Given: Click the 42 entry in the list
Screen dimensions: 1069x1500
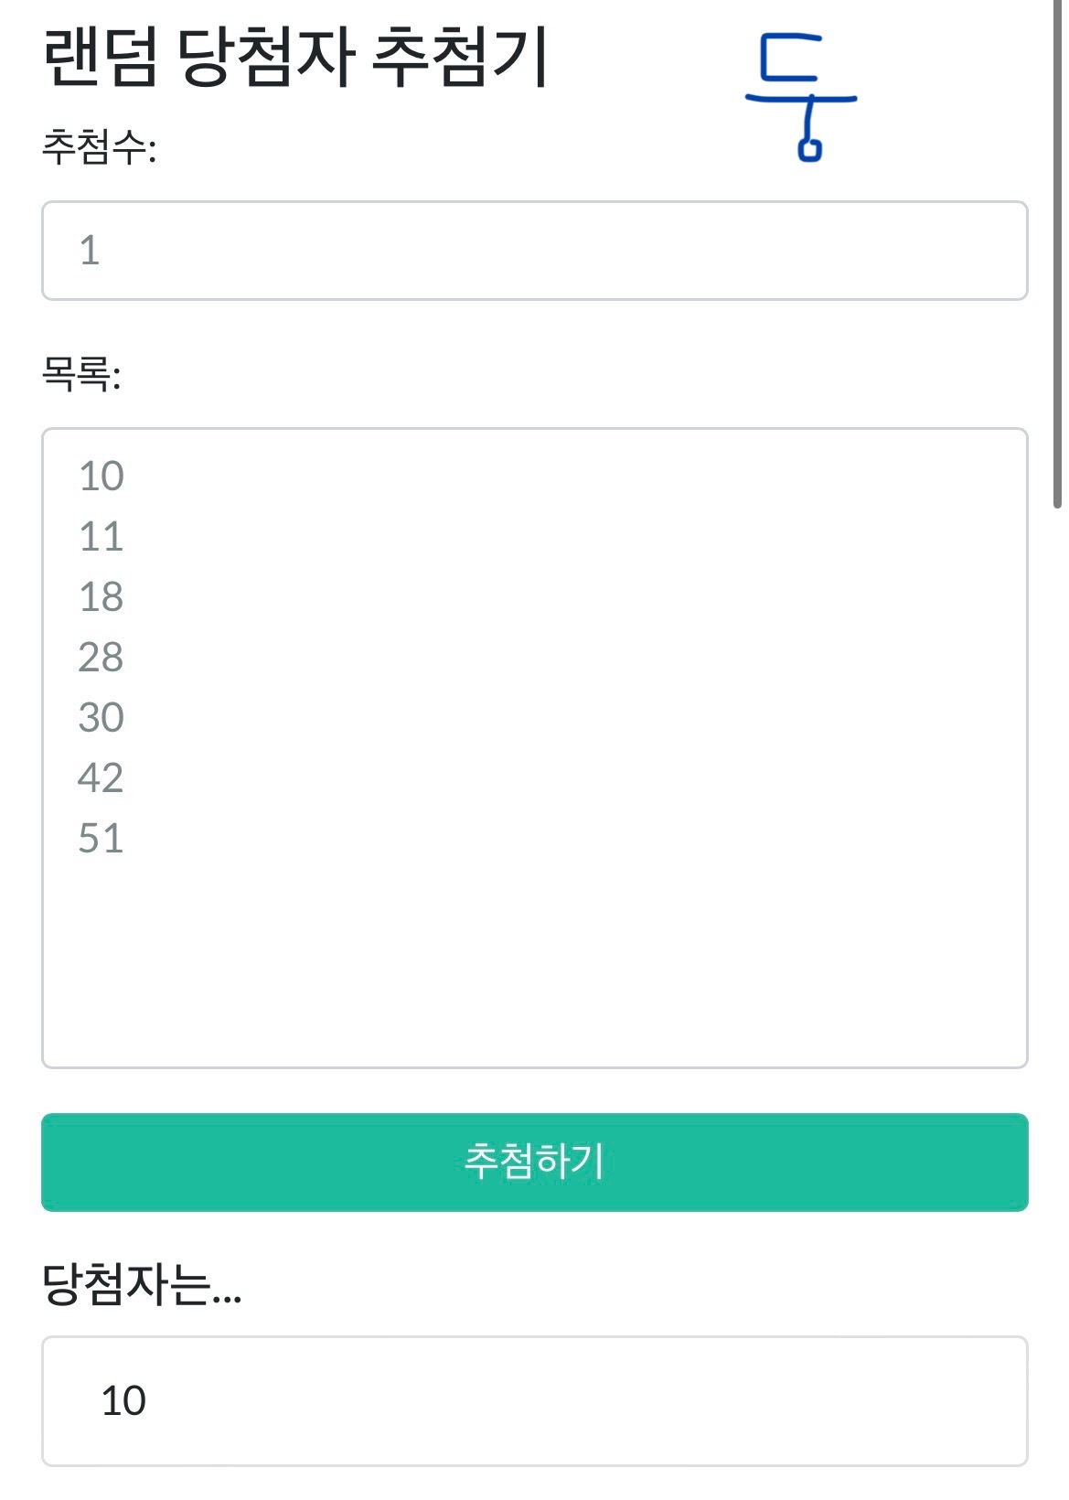Looking at the screenshot, I should point(102,778).
